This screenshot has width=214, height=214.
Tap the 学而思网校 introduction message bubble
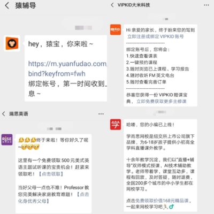point(160,165)
